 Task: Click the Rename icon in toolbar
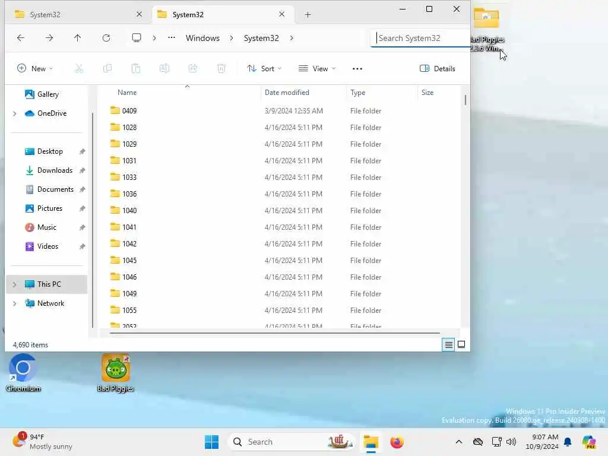pos(164,69)
